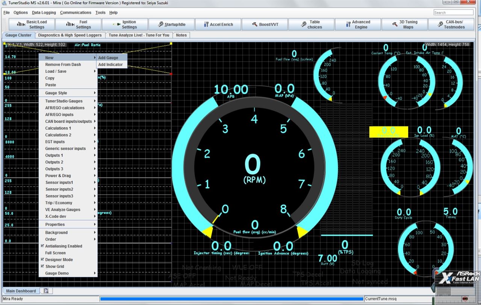Expand VE Analyze Gauges submenu

click(68, 210)
